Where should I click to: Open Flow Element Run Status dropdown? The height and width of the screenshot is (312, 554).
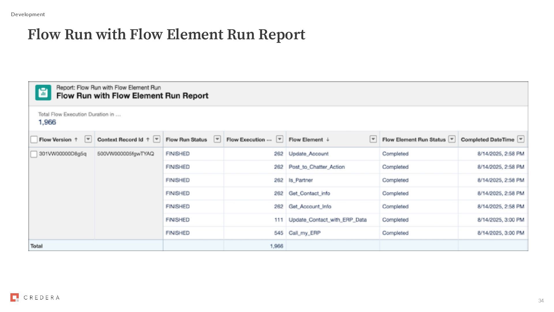[452, 139]
